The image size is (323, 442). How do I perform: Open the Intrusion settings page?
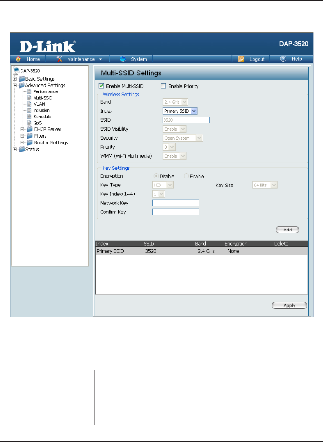click(41, 110)
